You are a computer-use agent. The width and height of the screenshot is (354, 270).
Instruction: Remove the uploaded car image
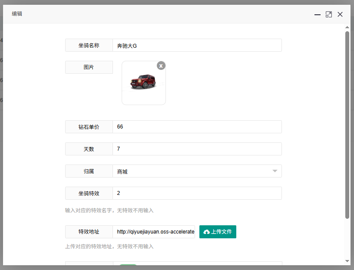(x=161, y=66)
